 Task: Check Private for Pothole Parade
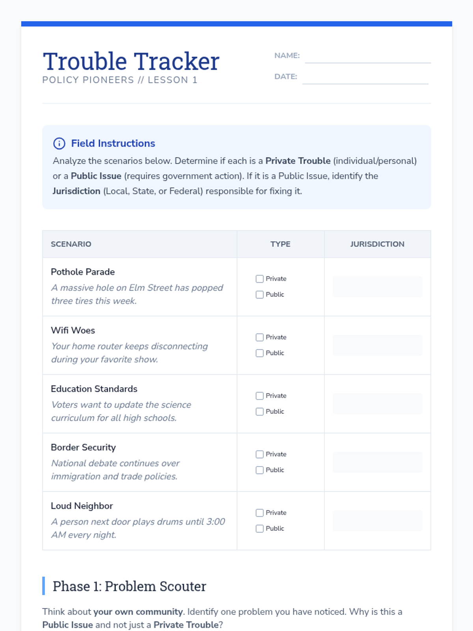259,279
